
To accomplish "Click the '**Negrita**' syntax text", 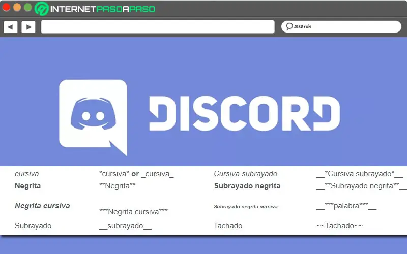I will [x=118, y=186].
